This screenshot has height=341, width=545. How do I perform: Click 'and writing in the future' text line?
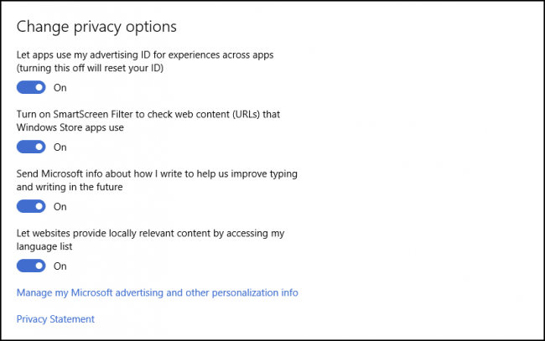pos(70,187)
